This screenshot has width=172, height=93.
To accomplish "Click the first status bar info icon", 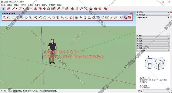I will [x=2, y=91].
